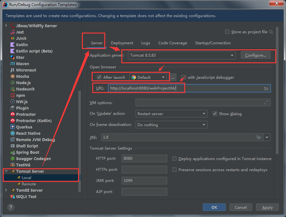This screenshot has height=217, width=286.
Task: Click the Nodeunit icon
Action: coord(13,89)
